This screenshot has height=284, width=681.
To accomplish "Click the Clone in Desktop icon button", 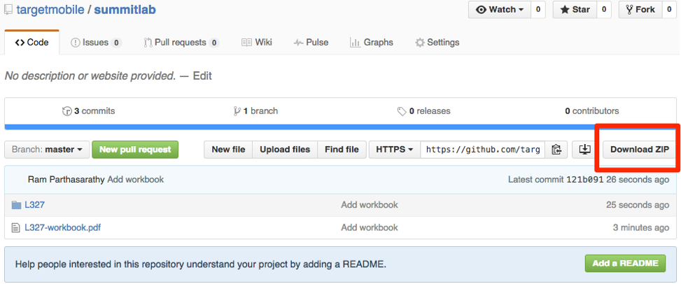I will [x=585, y=150].
